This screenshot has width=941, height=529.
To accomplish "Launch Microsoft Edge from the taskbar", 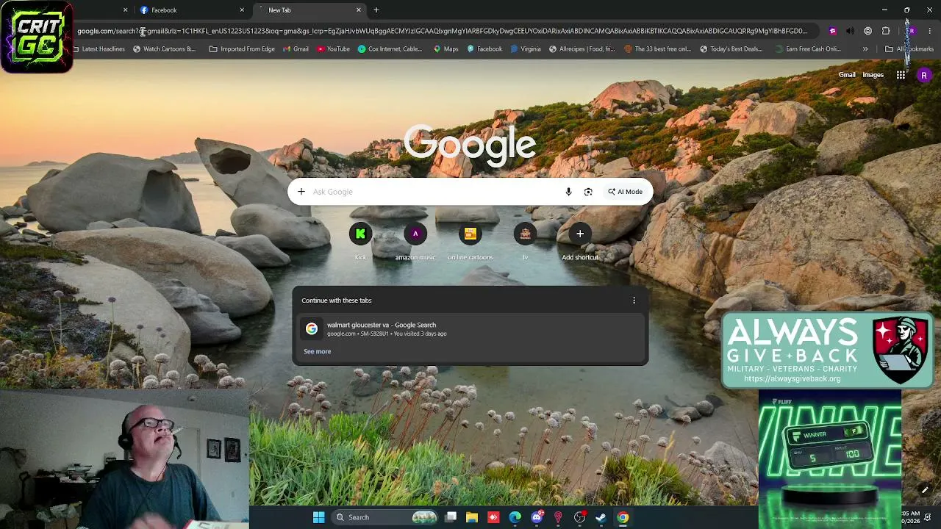I will point(515,517).
